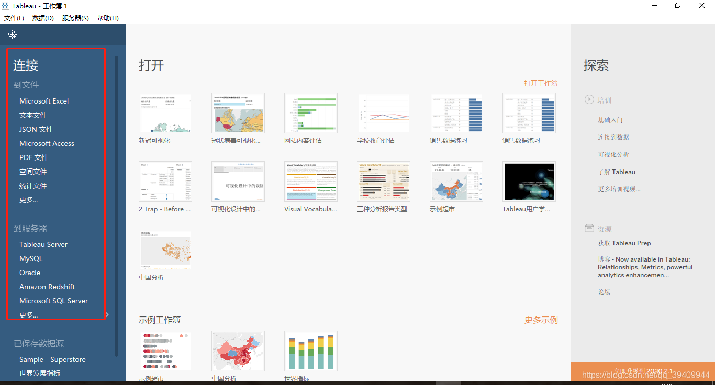
Task: Open the 三种分析报告类型 workbook thumbnail
Action: (x=384, y=182)
